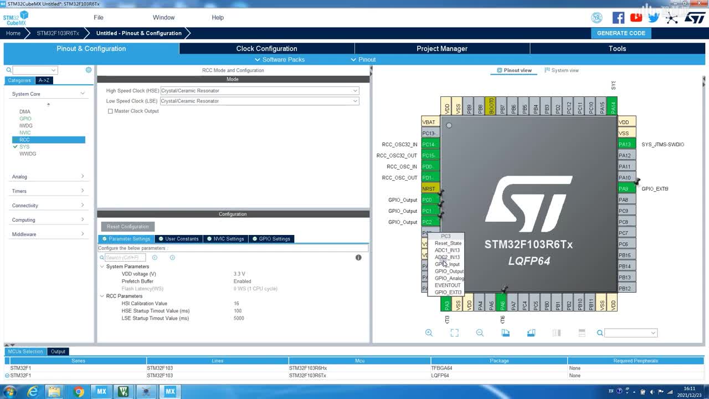Image resolution: width=709 pixels, height=399 pixels.
Task: Open the categories settings gear icon
Action: (89, 70)
